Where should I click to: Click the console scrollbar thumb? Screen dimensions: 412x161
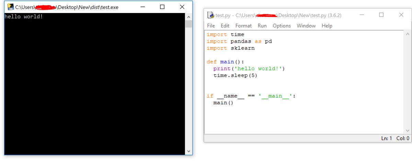[x=188, y=24]
